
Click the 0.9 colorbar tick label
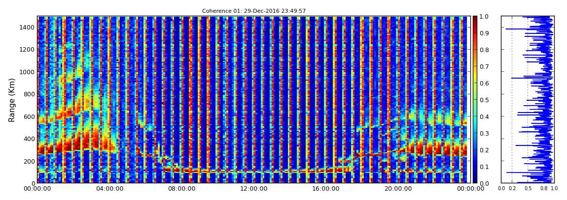[x=485, y=33]
